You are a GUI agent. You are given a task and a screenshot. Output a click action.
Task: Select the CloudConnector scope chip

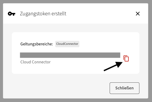click(67, 44)
